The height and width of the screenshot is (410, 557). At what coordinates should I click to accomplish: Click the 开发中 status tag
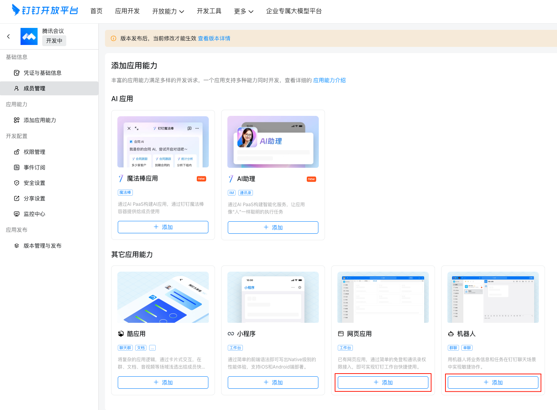[54, 41]
